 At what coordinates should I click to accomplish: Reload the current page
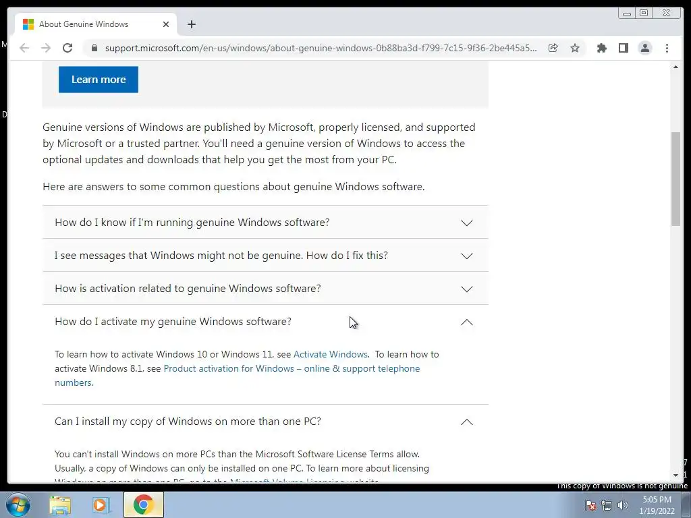(67, 48)
